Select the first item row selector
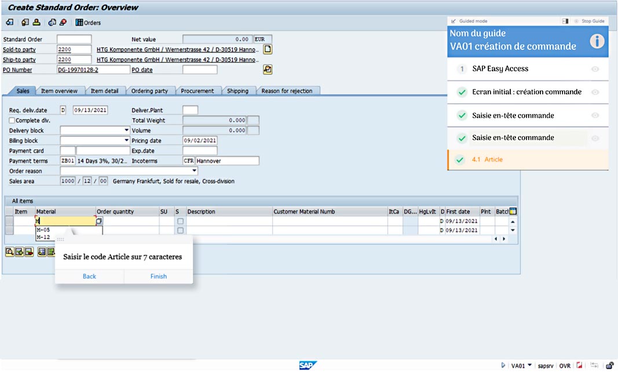618x378 pixels. [x=9, y=221]
